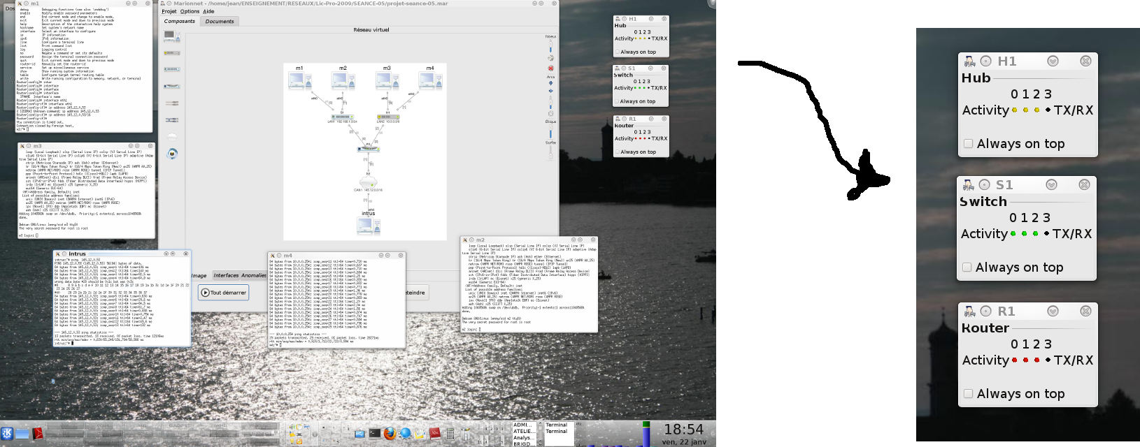Select machine m2 in the virtual network

[x=343, y=80]
